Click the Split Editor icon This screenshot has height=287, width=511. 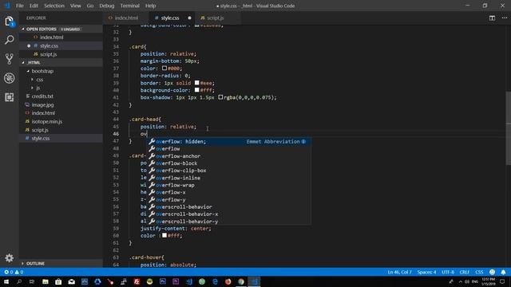click(x=492, y=18)
